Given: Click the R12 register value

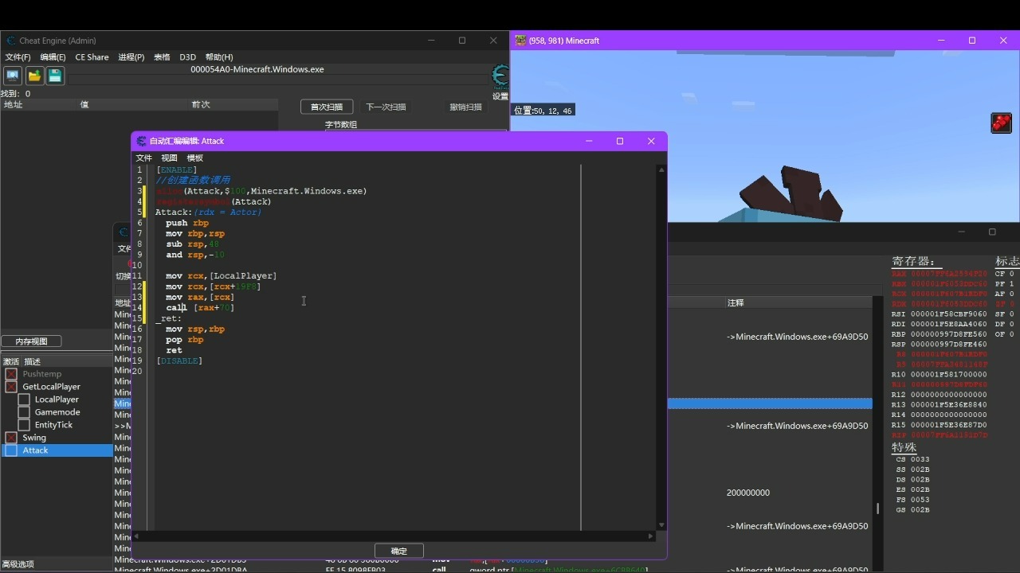Looking at the screenshot, I should pyautogui.click(x=948, y=395).
